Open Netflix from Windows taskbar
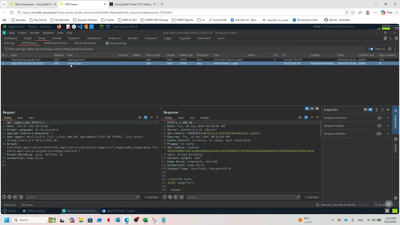 click(108, 220)
